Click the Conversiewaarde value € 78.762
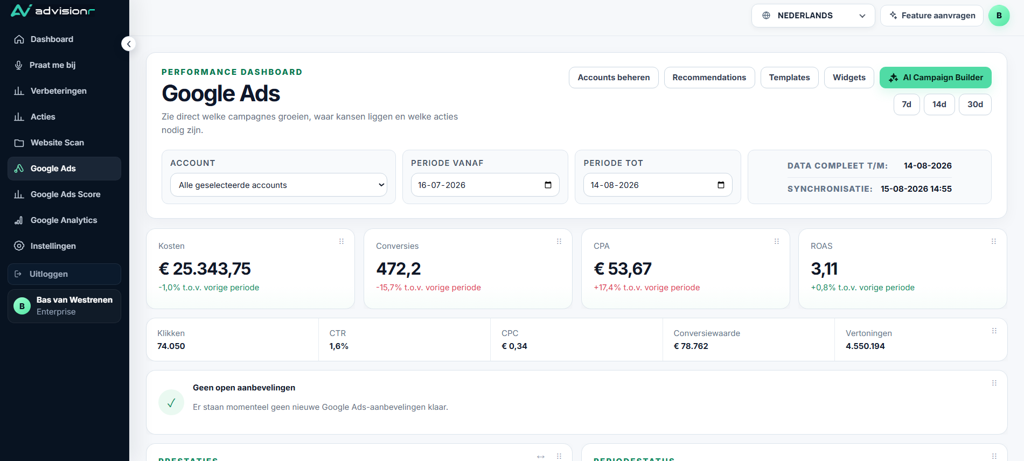Screen dimensions: 1024x461 tap(691, 346)
